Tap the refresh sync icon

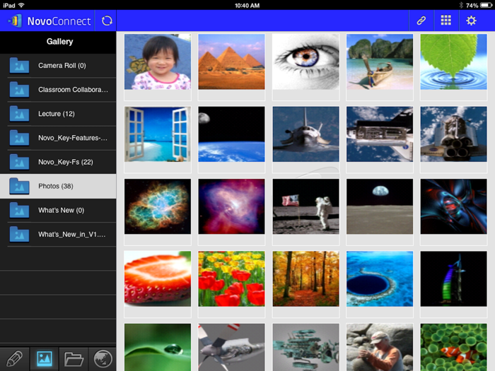point(107,20)
